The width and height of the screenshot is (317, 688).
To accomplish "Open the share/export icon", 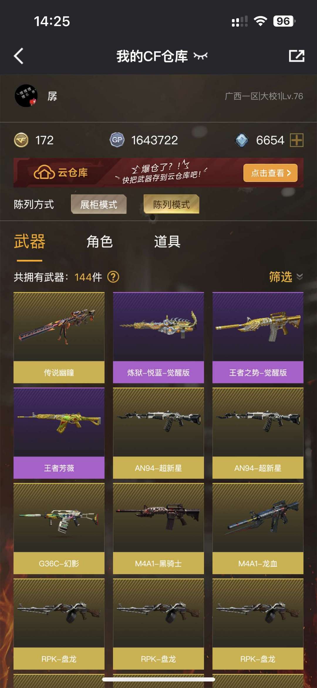I will pos(296,56).
